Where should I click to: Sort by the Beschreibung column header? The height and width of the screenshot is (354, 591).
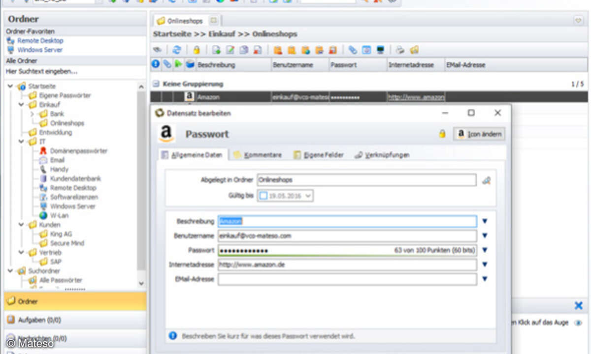(x=234, y=64)
